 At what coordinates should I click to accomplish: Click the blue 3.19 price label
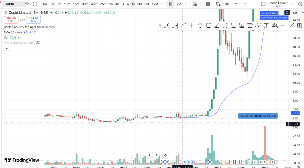tap(295, 113)
